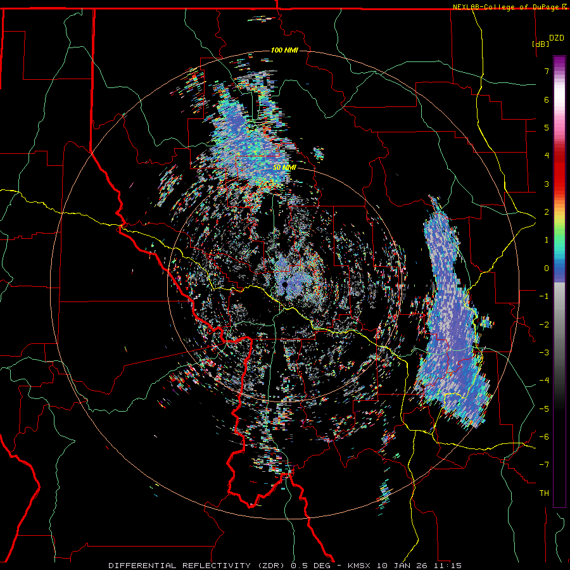
Task: Click the 100 NMI range ring label
Action: (x=284, y=50)
